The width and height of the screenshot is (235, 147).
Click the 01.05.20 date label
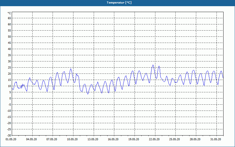(x=11, y=139)
